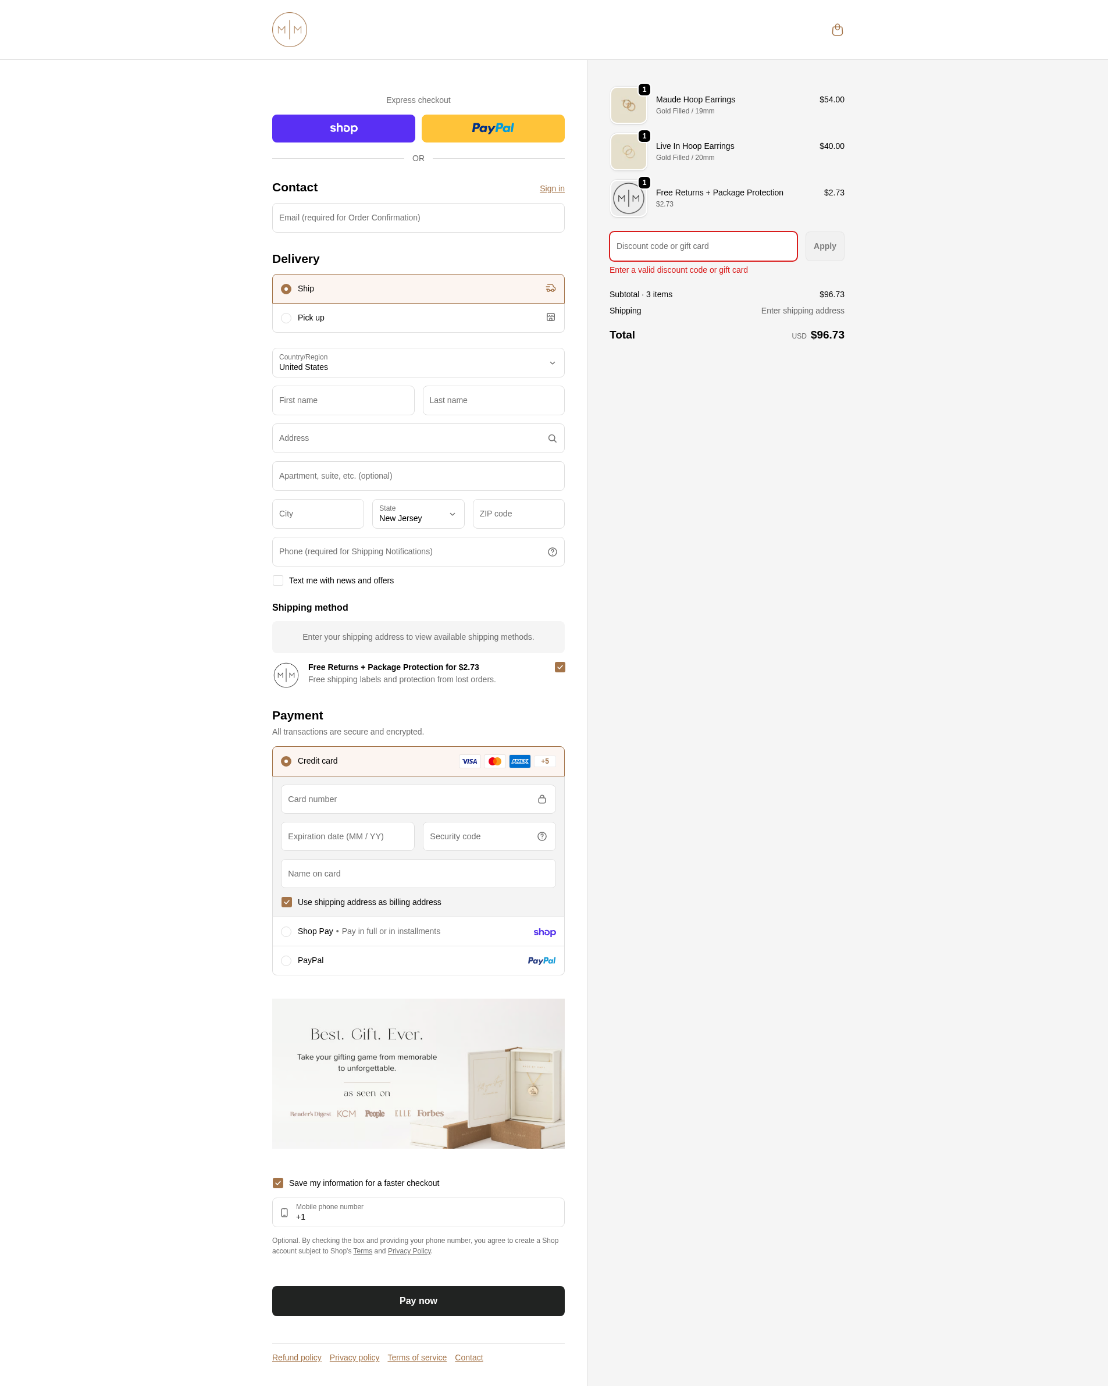The height and width of the screenshot is (1386, 1108).
Task: Open the State dropdown showing New Jersey
Action: (x=418, y=514)
